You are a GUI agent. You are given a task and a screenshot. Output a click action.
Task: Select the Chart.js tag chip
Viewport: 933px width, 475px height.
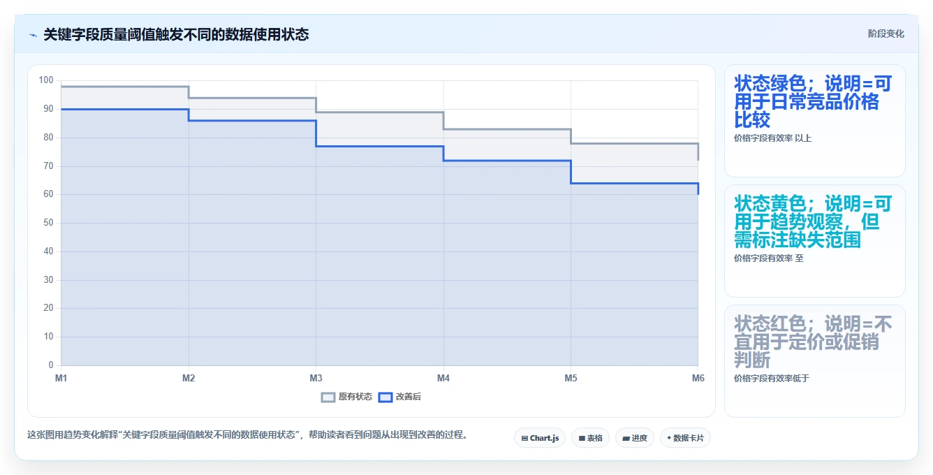(x=540, y=438)
